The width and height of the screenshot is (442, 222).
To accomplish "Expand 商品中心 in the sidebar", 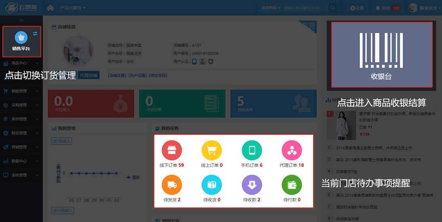I will (x=21, y=63).
